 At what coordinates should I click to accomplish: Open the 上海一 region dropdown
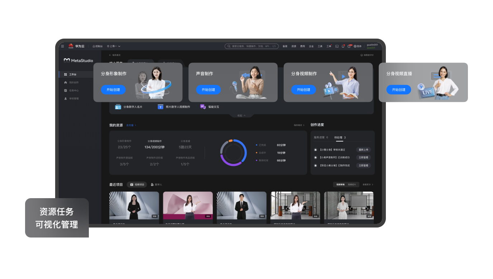coord(114,46)
